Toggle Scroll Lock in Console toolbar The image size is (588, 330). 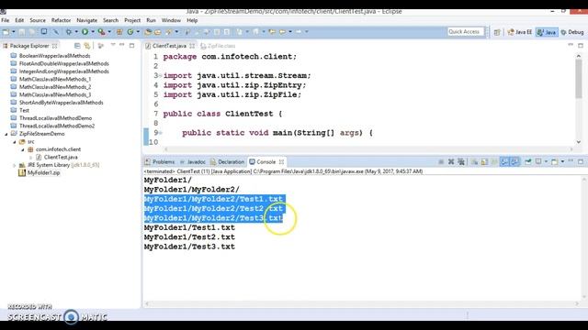pyautogui.click(x=484, y=161)
